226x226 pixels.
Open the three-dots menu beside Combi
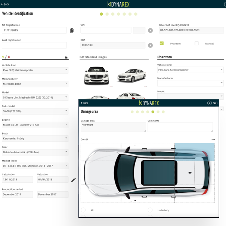click(x=213, y=140)
